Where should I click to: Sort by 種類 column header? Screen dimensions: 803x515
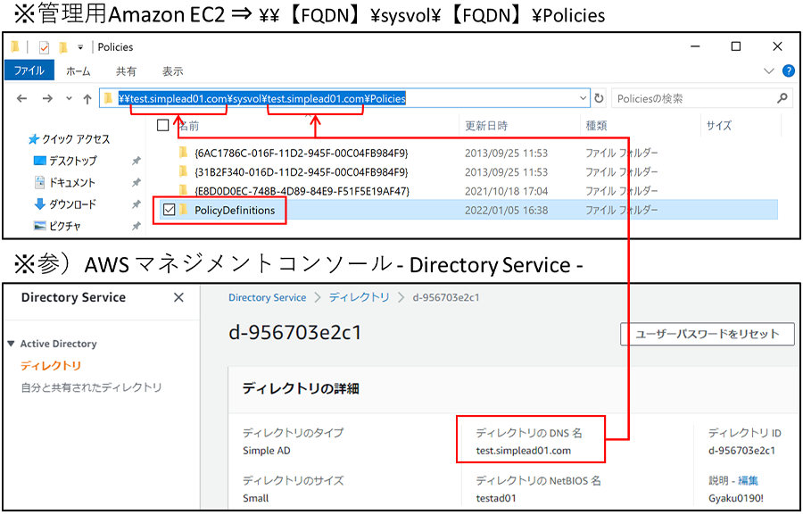point(597,126)
